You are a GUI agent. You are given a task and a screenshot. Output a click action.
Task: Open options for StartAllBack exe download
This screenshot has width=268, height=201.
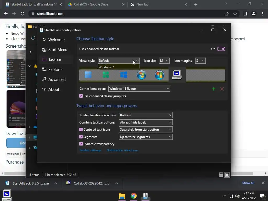coord(56,183)
